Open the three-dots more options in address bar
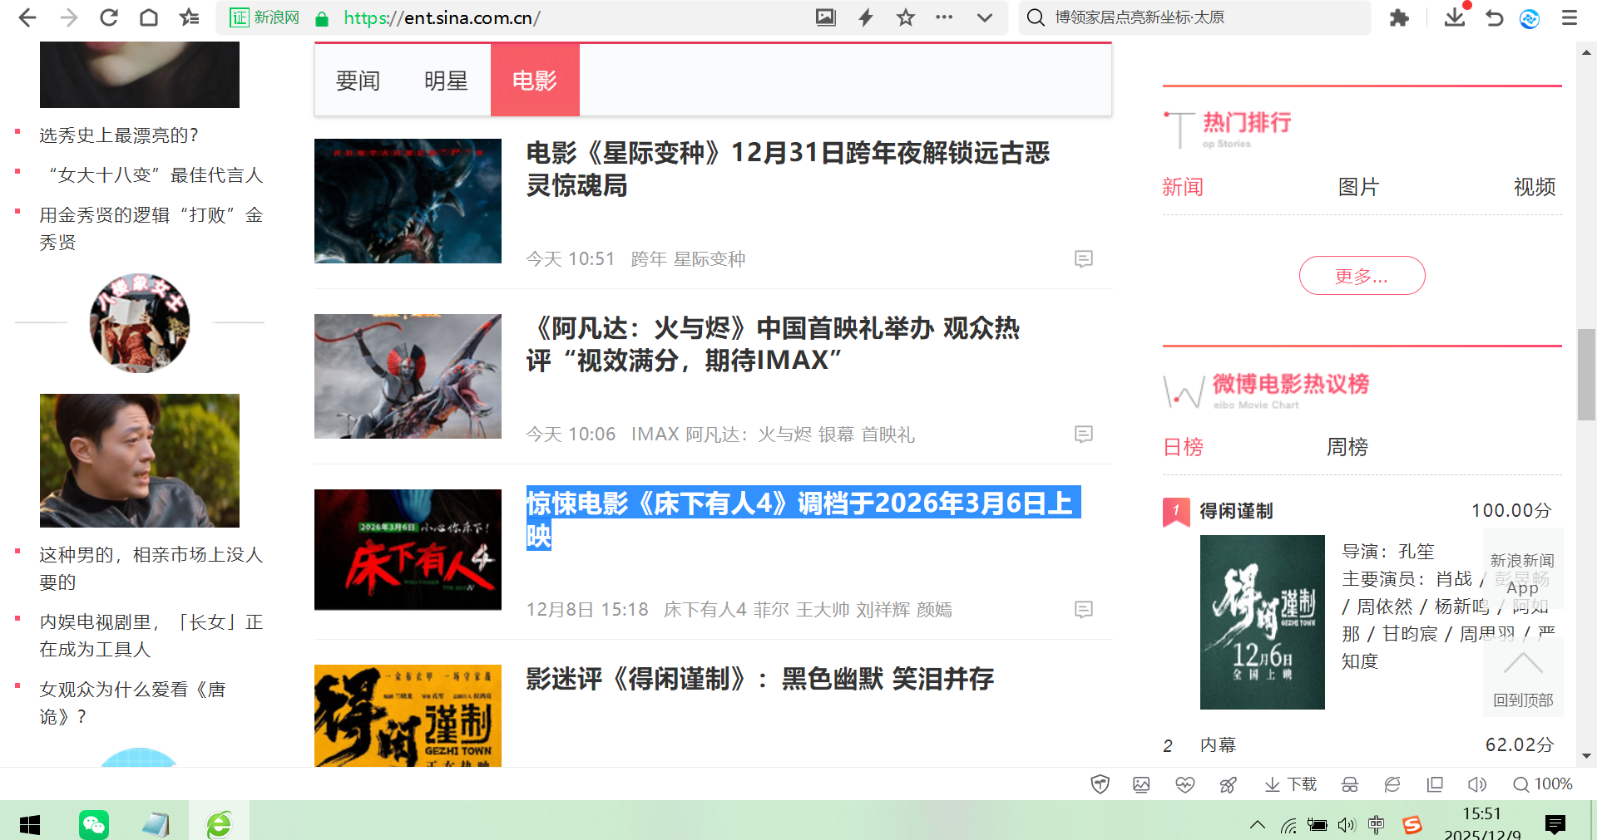This screenshot has width=1597, height=840. pos(944,17)
